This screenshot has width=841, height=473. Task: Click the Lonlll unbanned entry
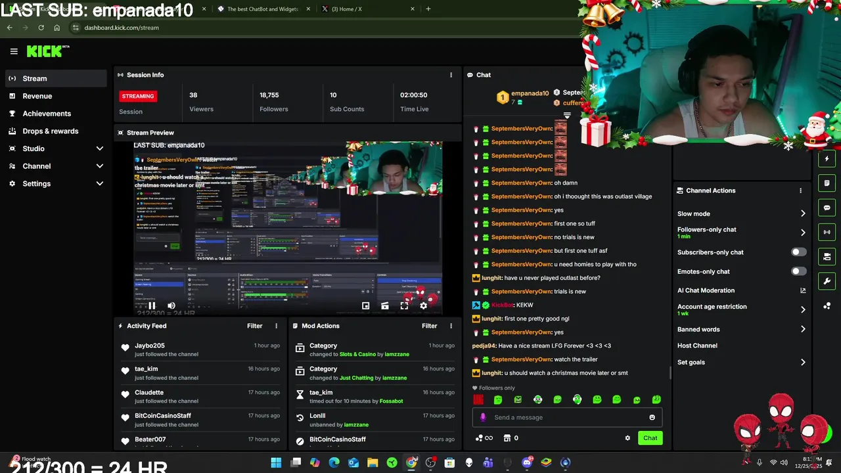point(375,420)
